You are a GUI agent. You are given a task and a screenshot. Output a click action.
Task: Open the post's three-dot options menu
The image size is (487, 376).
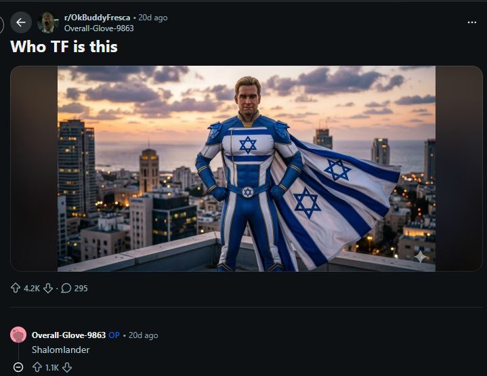click(472, 22)
